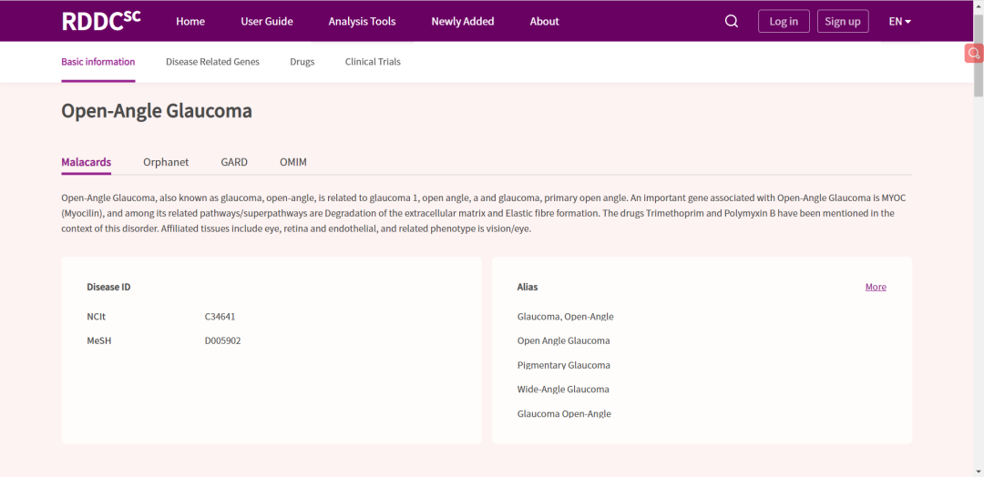
Task: Open the EN language dropdown
Action: tap(899, 22)
